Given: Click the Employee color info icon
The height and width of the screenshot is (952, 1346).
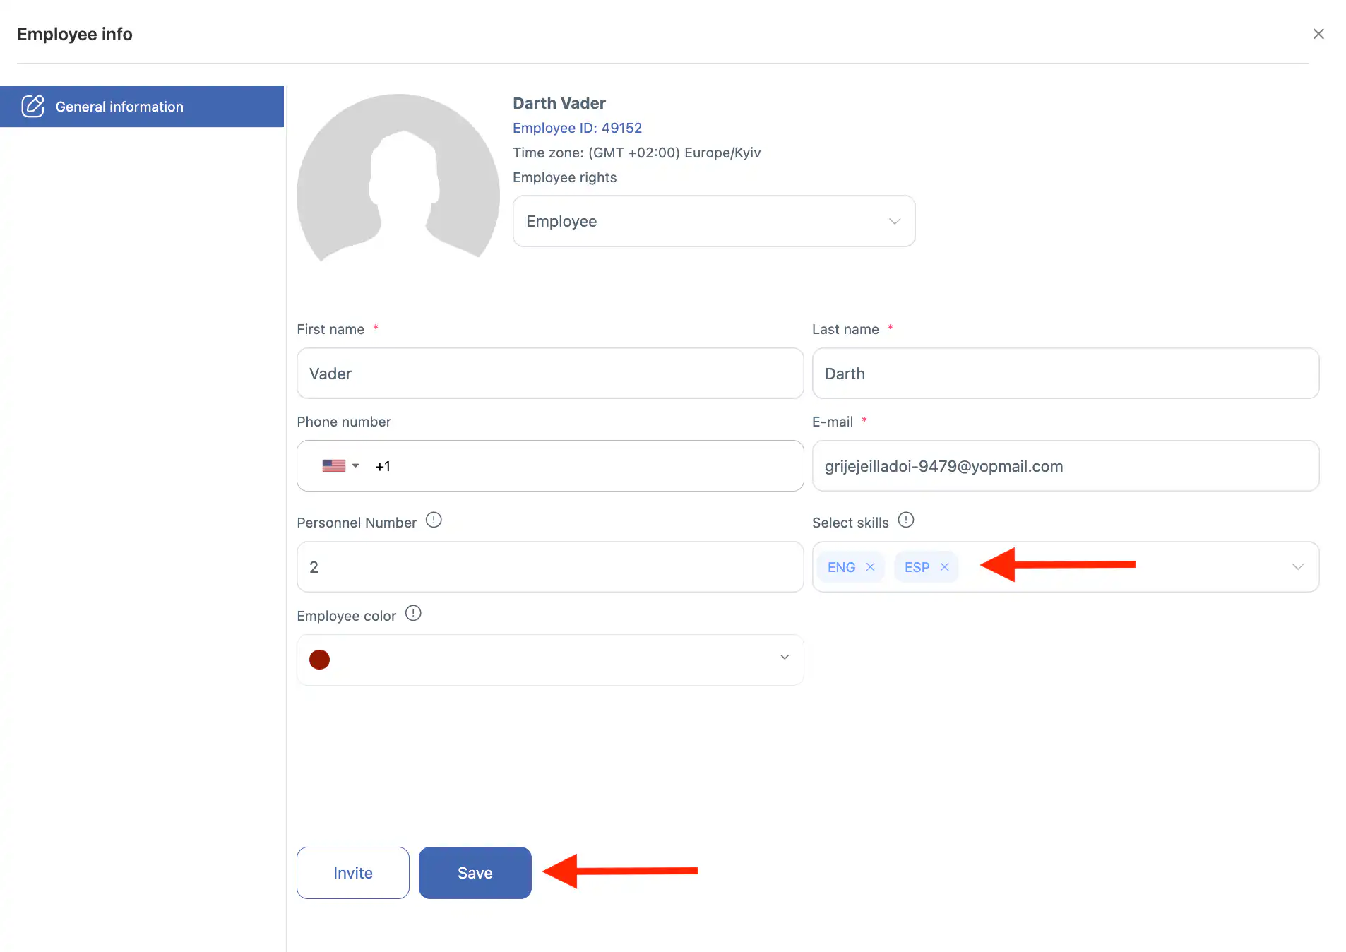Looking at the screenshot, I should (413, 614).
